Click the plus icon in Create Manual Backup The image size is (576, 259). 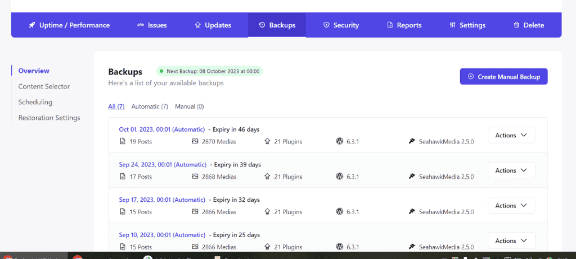471,77
